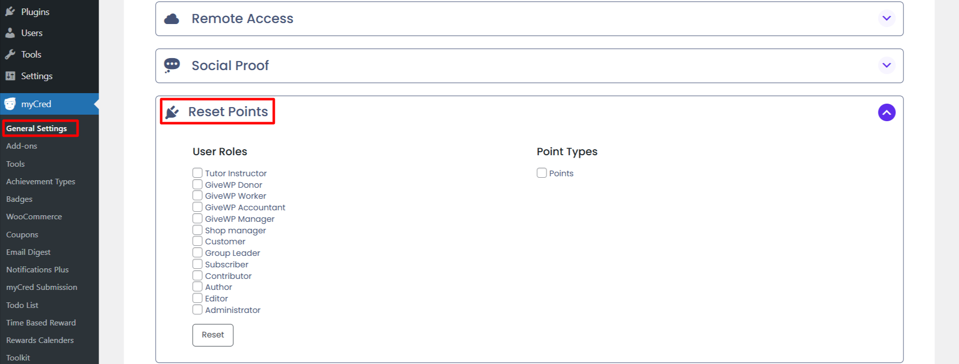Tick the Points point type checkbox
Screen dimensions: 959x364
pyautogui.click(x=542, y=173)
